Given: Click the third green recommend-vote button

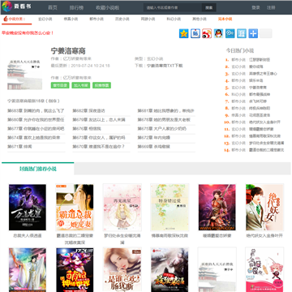Looking at the screenshot, I should tap(101, 85).
